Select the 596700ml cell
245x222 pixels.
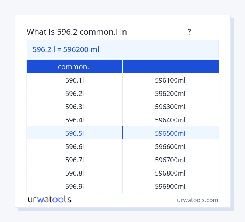click(x=170, y=160)
